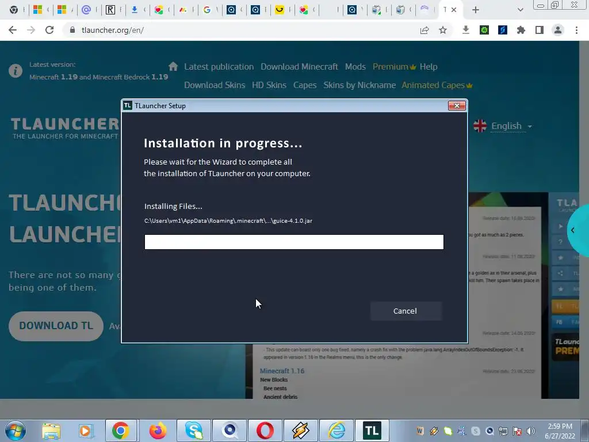589x442 pixels.
Task: Click the DOWNLOAD TL button
Action: click(x=56, y=326)
